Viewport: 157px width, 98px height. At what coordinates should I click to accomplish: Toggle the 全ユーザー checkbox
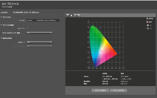[x=27, y=28]
